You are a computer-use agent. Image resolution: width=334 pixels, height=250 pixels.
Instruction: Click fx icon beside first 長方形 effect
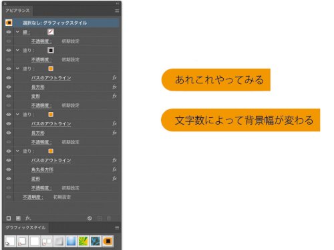pyautogui.click(x=114, y=87)
